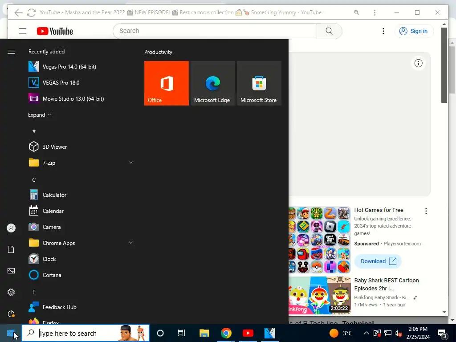
Task: Open File Explorer from taskbar
Action: coord(204,333)
